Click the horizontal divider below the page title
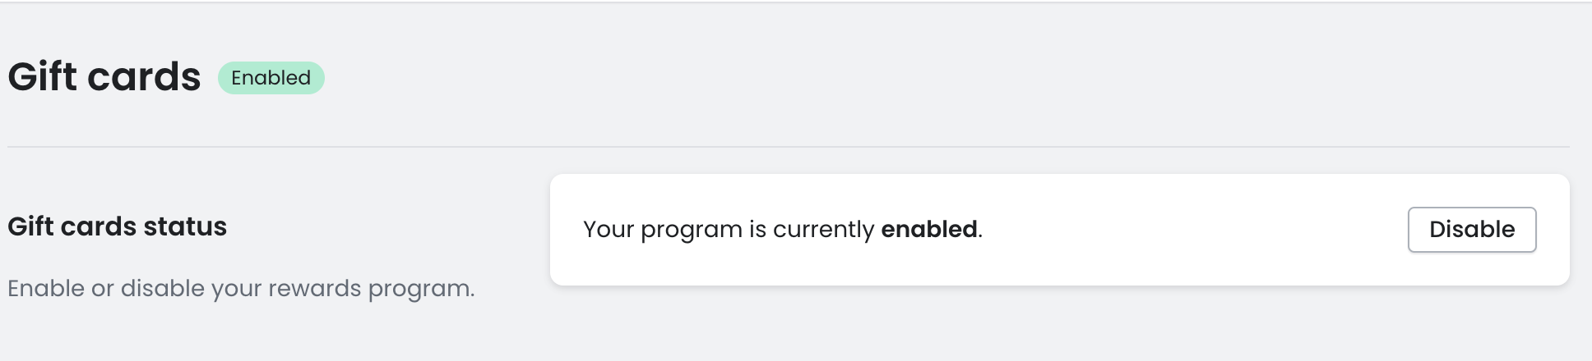 pyautogui.click(x=788, y=147)
